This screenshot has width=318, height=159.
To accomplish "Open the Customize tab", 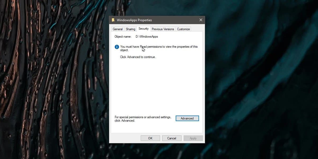I will 183,29.
